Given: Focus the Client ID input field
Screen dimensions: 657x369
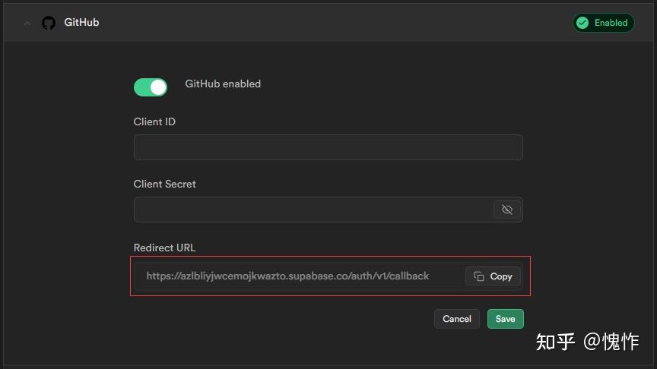Looking at the screenshot, I should click(x=328, y=147).
